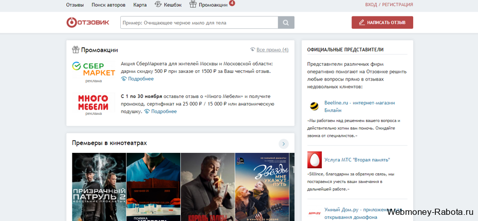The image size is (478, 221).
Task: Click the НАПИСАТЬ ОТЗЫВ button
Action: (382, 23)
